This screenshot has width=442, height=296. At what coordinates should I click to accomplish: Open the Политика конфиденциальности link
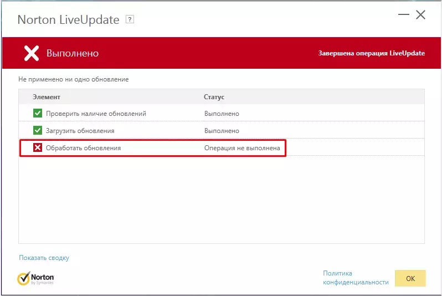pyautogui.click(x=356, y=278)
